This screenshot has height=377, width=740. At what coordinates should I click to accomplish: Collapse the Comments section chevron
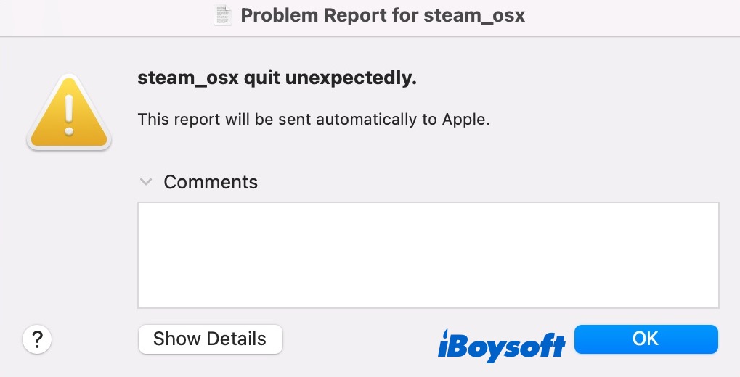pos(147,181)
